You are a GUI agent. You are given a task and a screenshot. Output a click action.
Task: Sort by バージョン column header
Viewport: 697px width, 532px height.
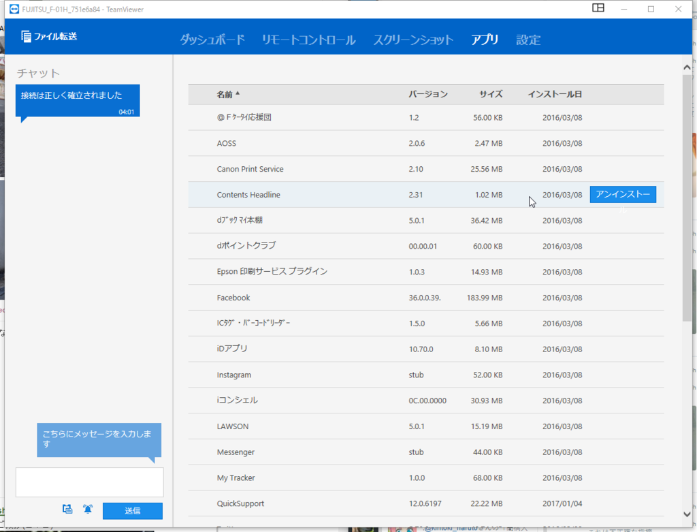[428, 94]
